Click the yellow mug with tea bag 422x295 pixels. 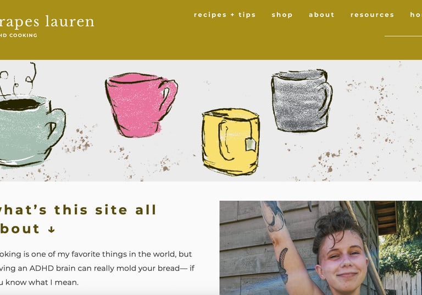231,141
